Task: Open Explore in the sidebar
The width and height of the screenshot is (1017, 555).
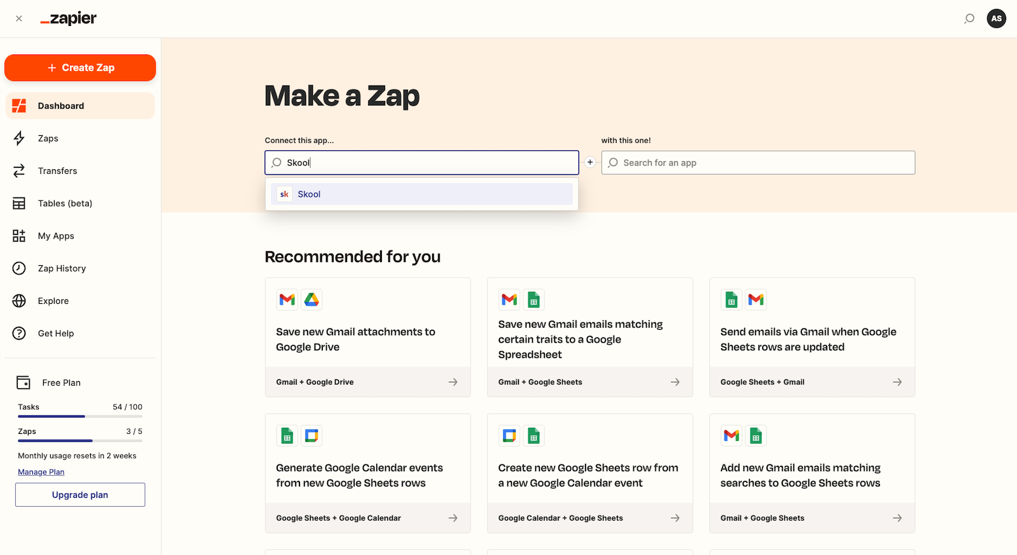Action: [53, 301]
